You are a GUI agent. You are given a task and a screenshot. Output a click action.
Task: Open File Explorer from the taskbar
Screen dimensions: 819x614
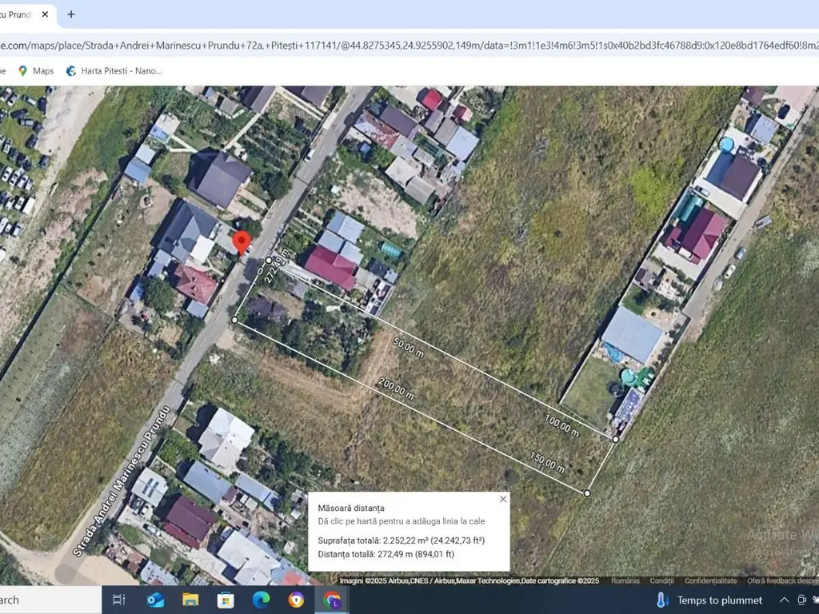pos(190,600)
